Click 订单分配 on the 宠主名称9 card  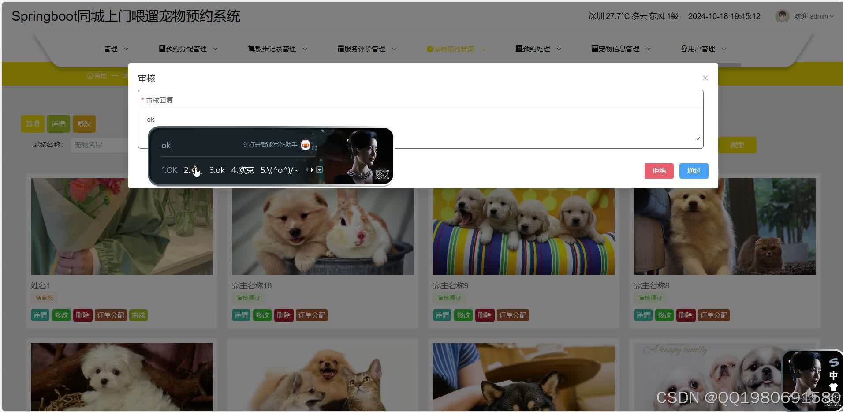[512, 315]
